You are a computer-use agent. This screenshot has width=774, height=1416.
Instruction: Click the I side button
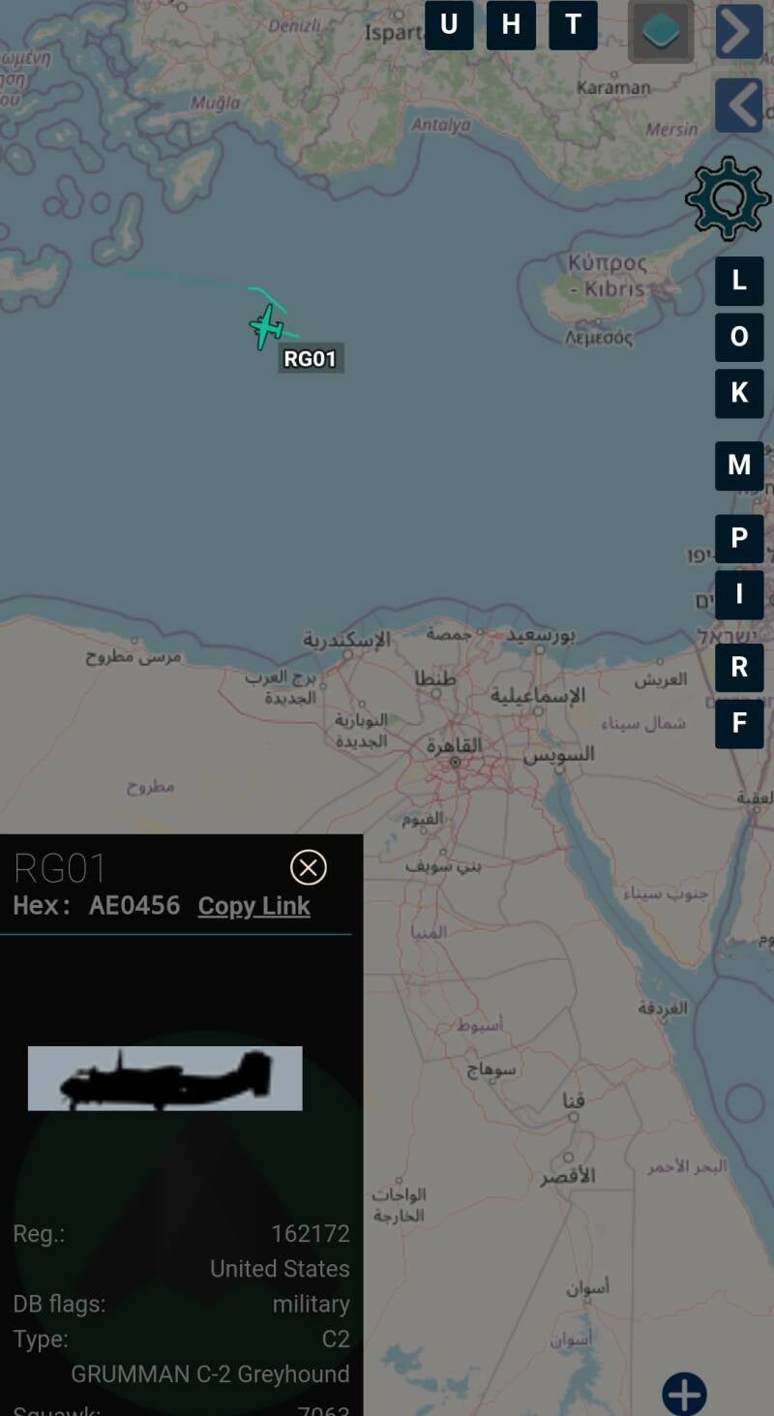[739, 594]
